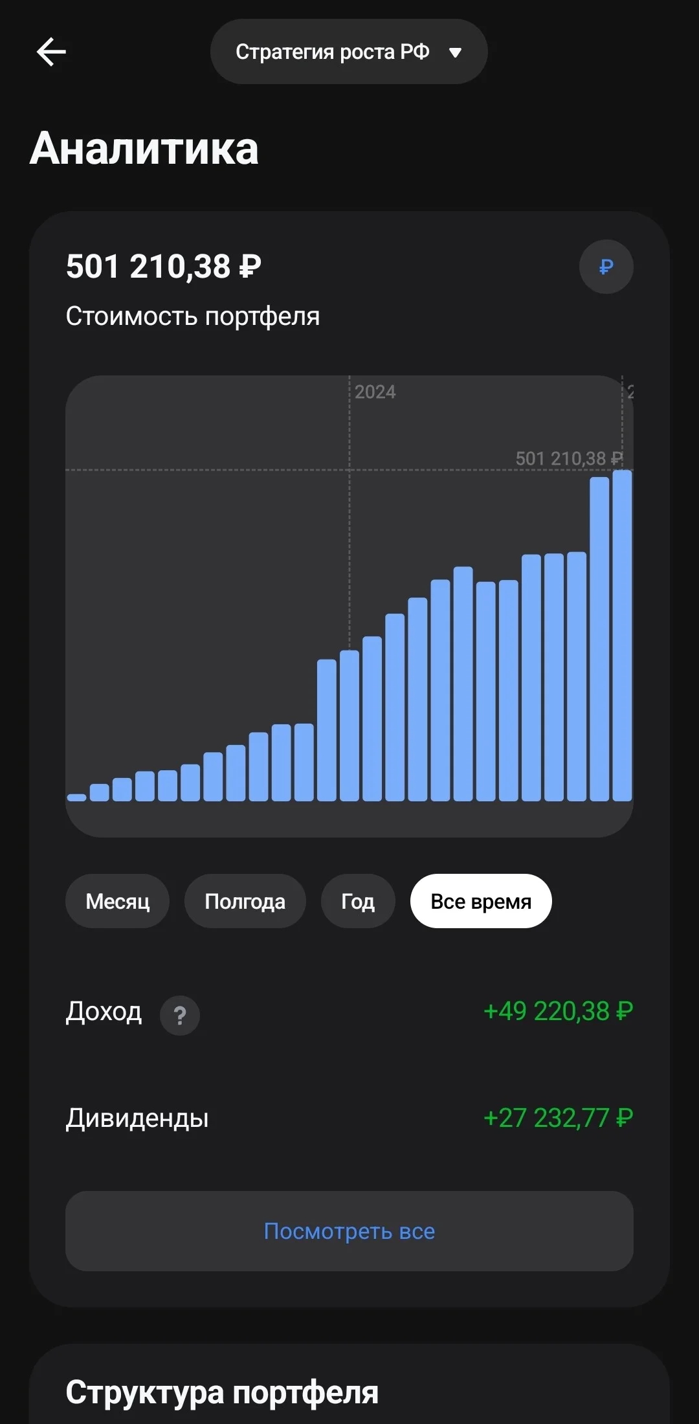Viewport: 699px width, 1424px height.
Task: Choose the Год period
Action: (x=358, y=901)
